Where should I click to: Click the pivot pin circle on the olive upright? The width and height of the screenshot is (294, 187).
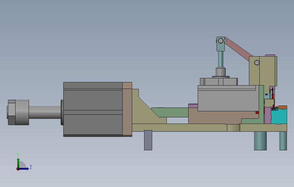tap(257, 63)
